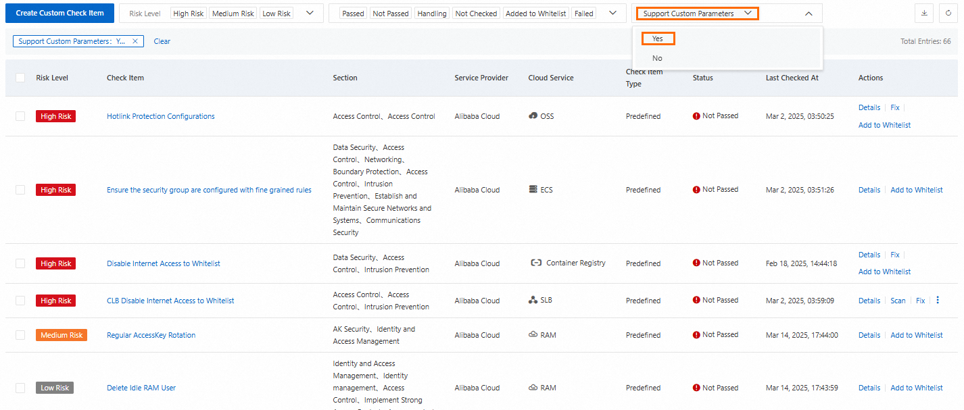Filter by High Risk level
This screenshot has width=964, height=410.
(x=189, y=14)
